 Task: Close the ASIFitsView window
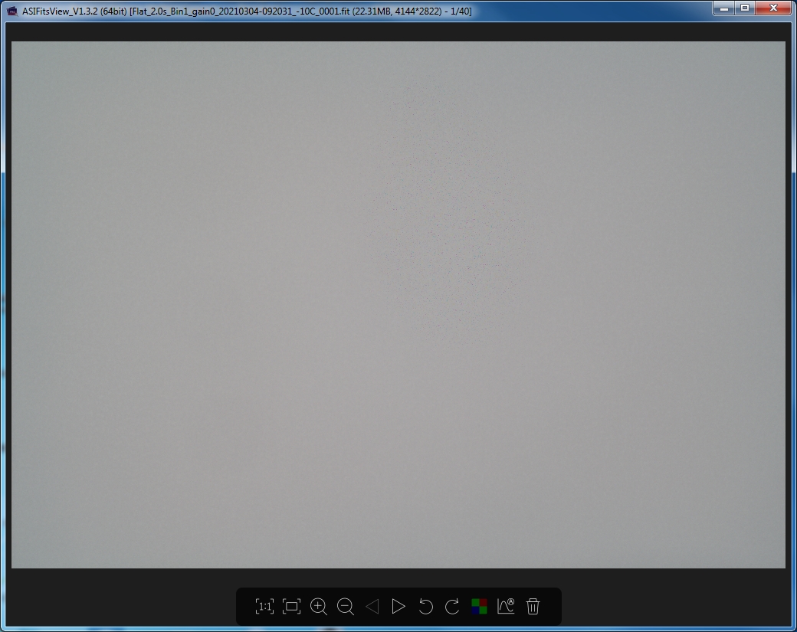click(x=773, y=8)
